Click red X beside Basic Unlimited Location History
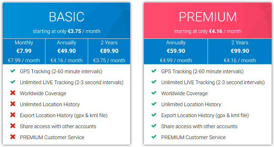The image size is (274, 147). pos(13,104)
